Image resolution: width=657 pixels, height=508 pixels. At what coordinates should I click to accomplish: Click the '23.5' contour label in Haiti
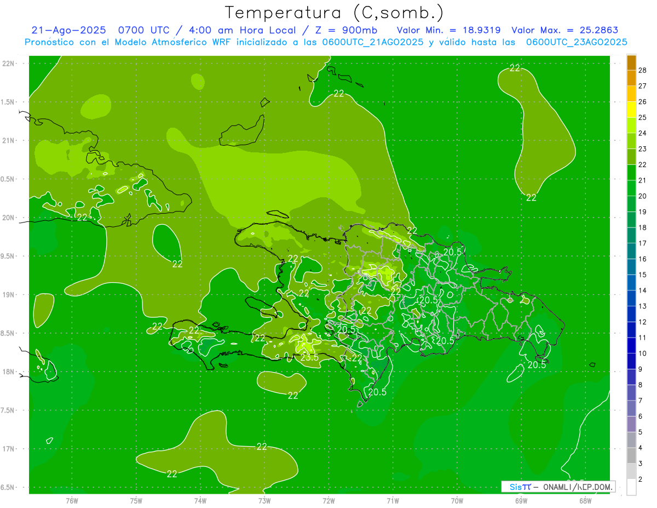click(x=309, y=358)
